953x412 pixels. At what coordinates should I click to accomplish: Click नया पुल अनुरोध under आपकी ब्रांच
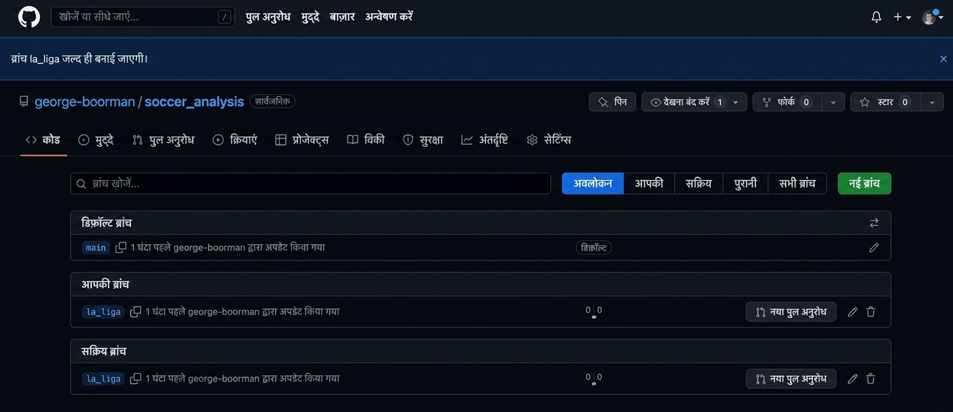point(791,312)
